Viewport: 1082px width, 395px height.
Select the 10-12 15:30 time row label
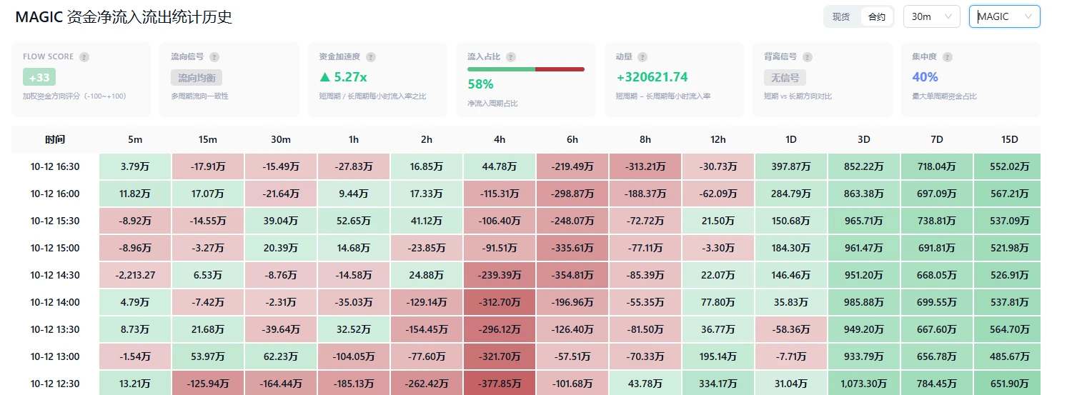coord(55,221)
